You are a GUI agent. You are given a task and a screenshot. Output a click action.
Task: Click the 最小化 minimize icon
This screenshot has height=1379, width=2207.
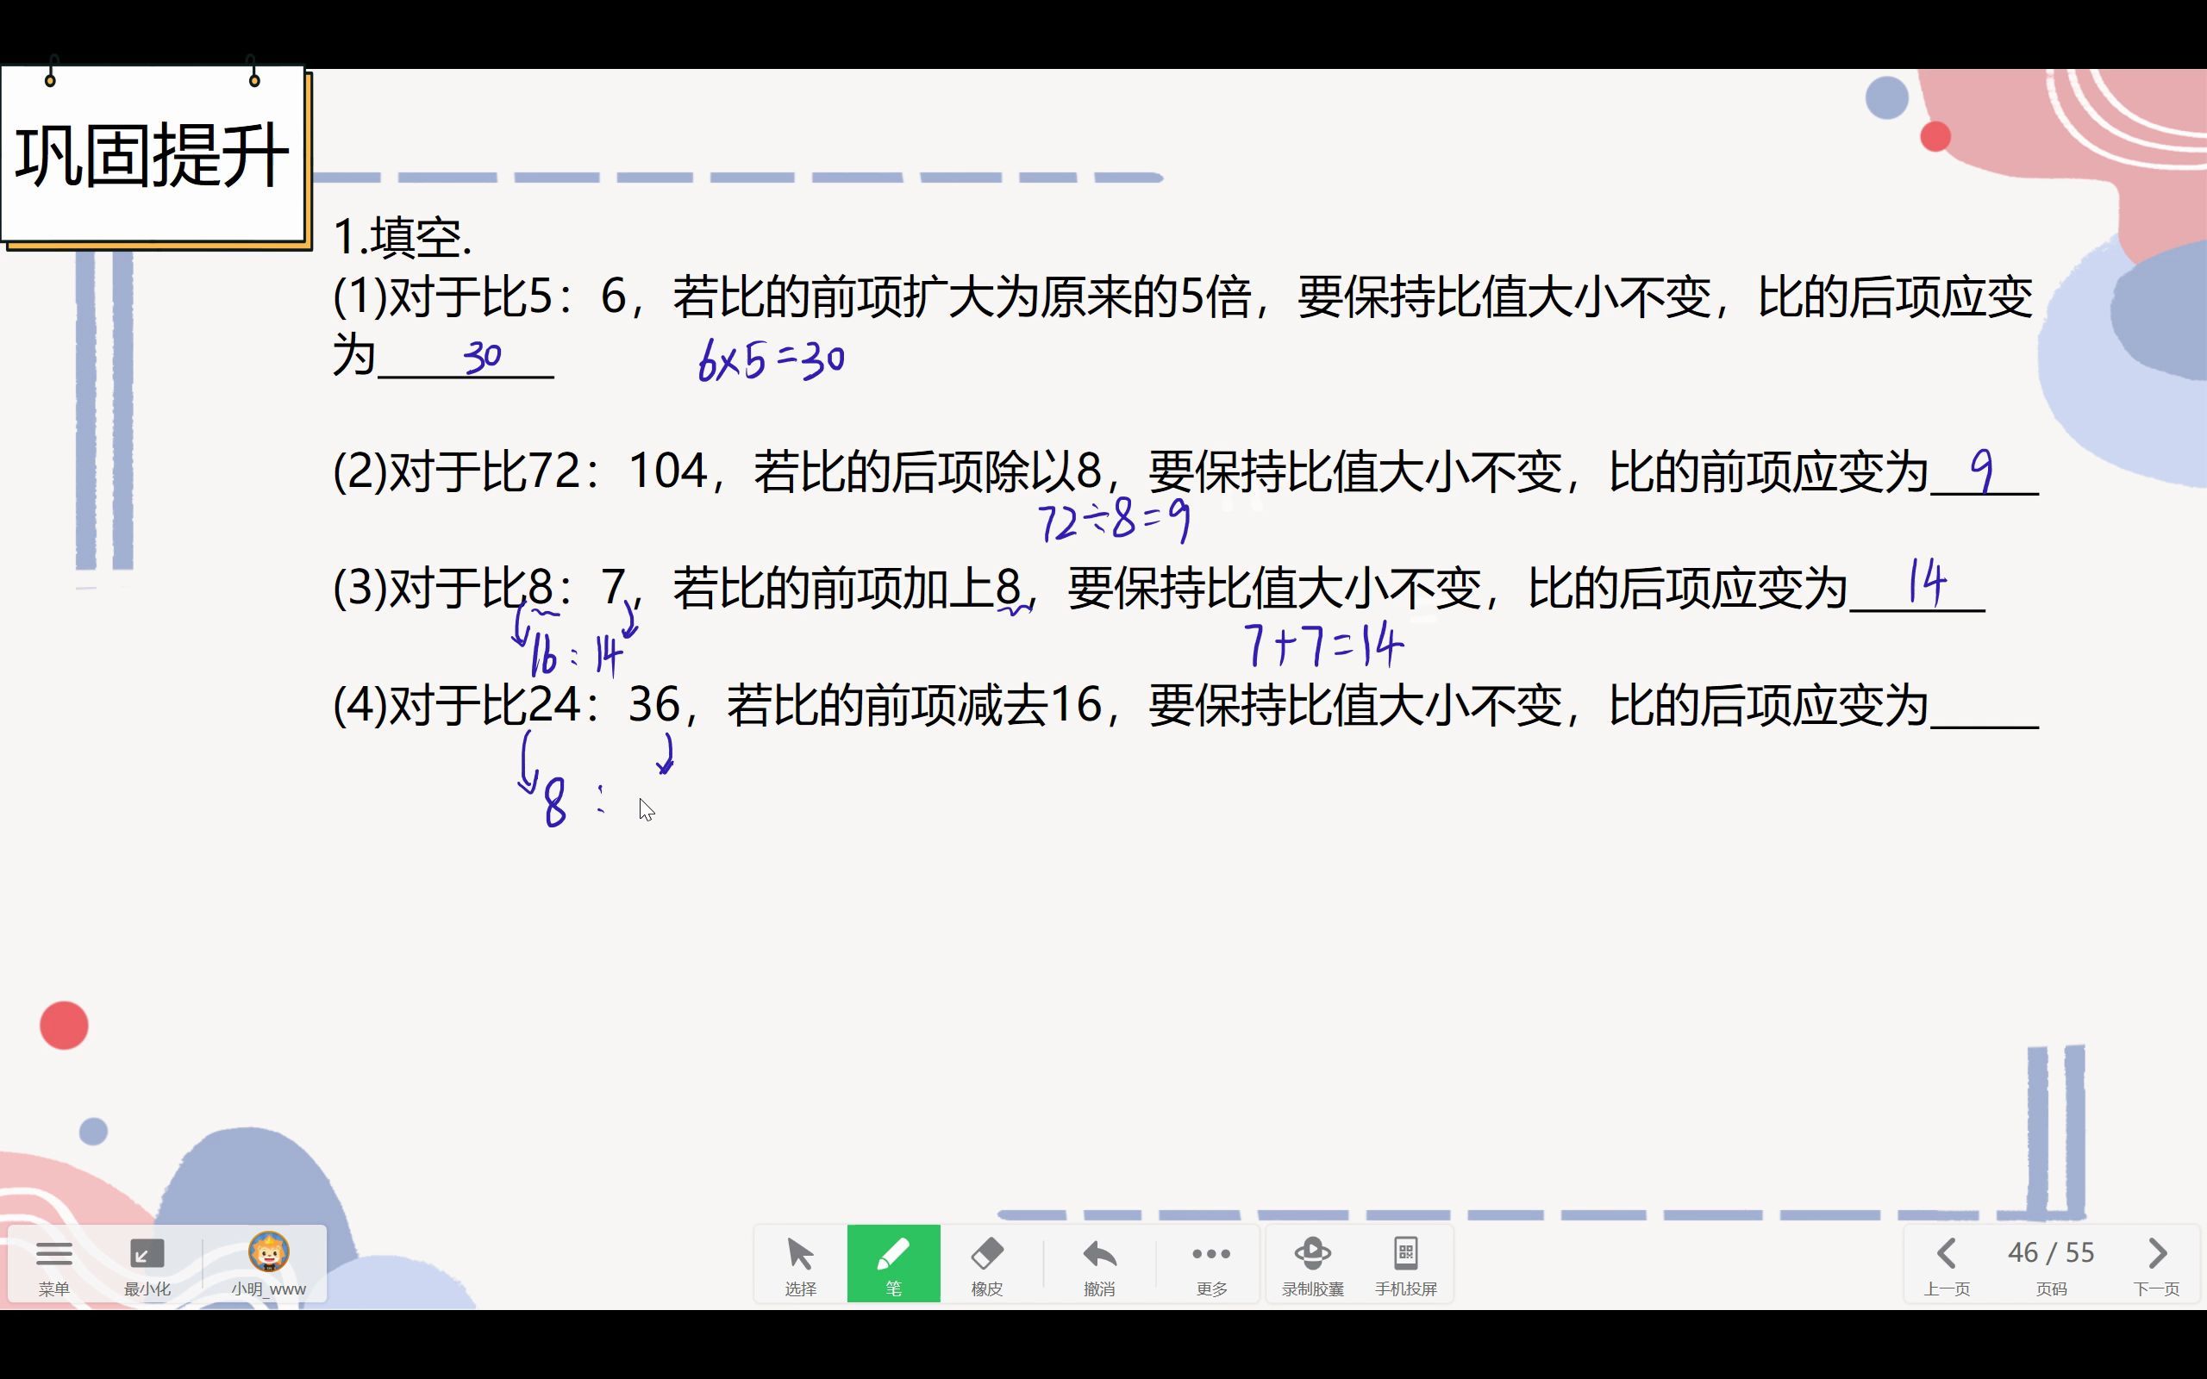click(x=147, y=1264)
